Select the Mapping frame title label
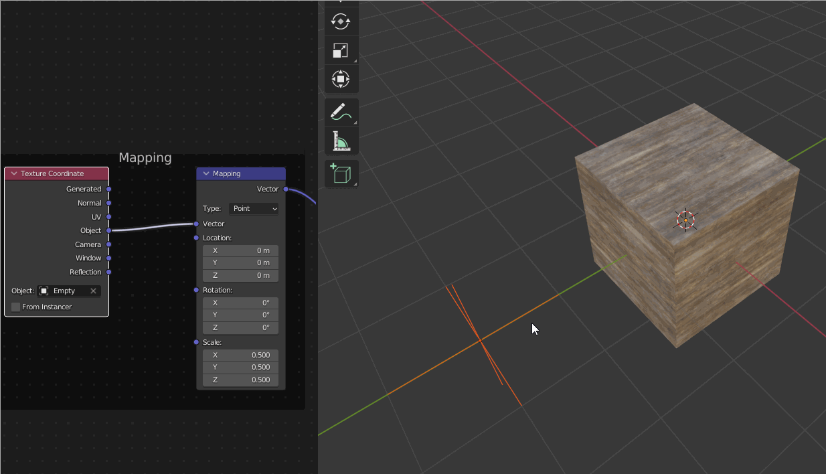 click(x=145, y=158)
